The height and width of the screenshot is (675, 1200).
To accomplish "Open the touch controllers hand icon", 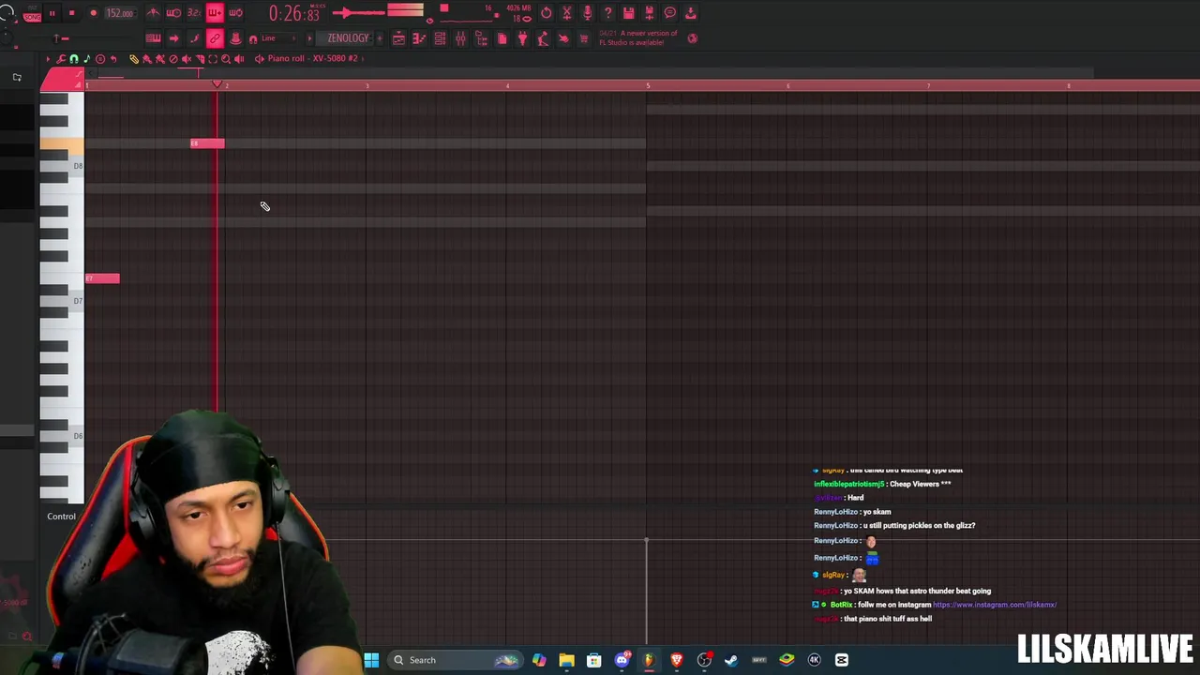I will pyautogui.click(x=563, y=38).
